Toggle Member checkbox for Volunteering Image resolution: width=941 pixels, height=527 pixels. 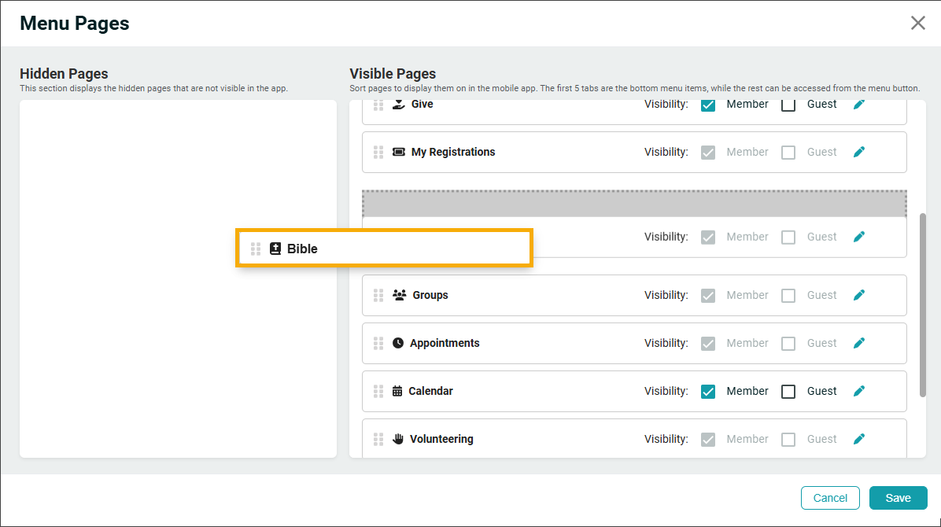708,440
